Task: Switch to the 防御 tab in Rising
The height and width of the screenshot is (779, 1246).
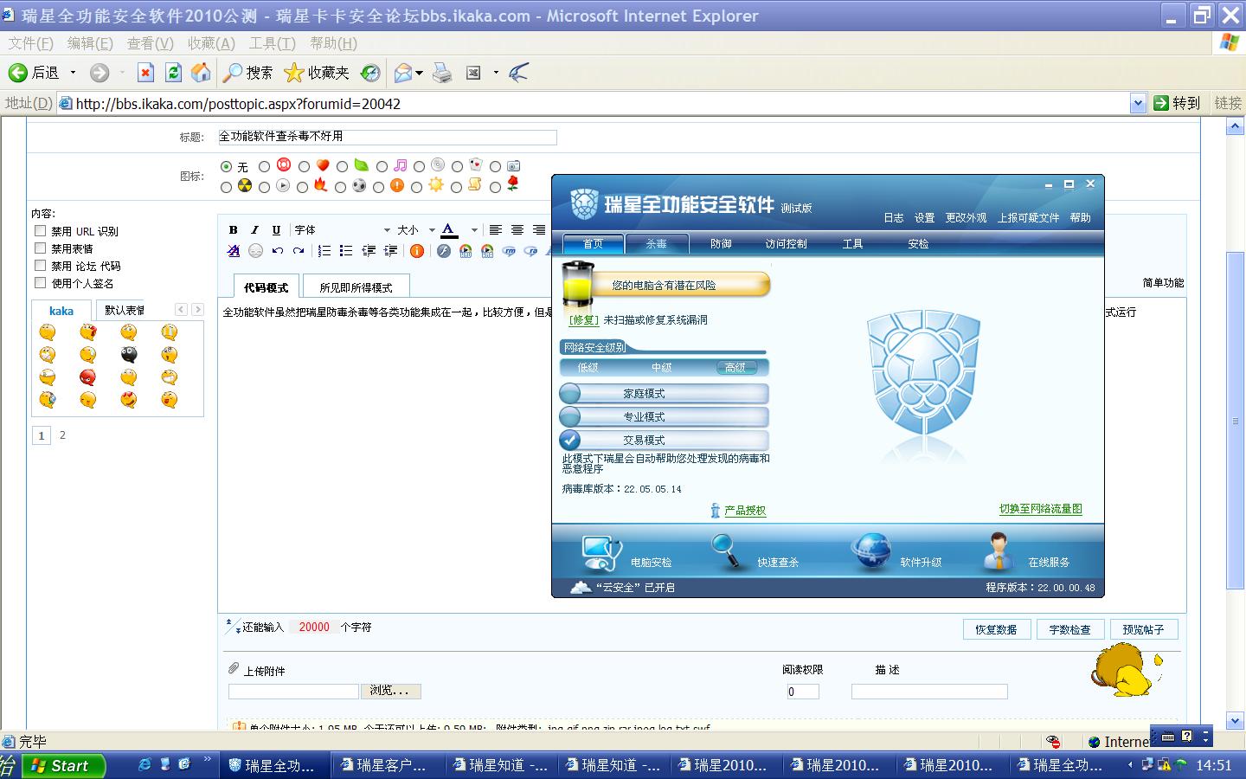Action: (721, 244)
